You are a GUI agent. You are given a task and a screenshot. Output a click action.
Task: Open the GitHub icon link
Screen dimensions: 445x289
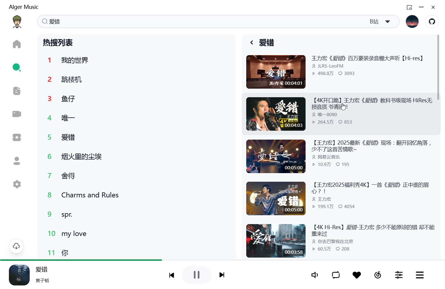click(432, 22)
